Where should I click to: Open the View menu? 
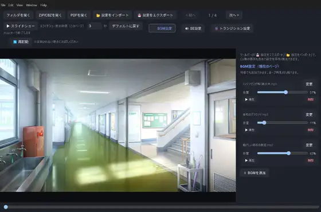coord(19,5)
